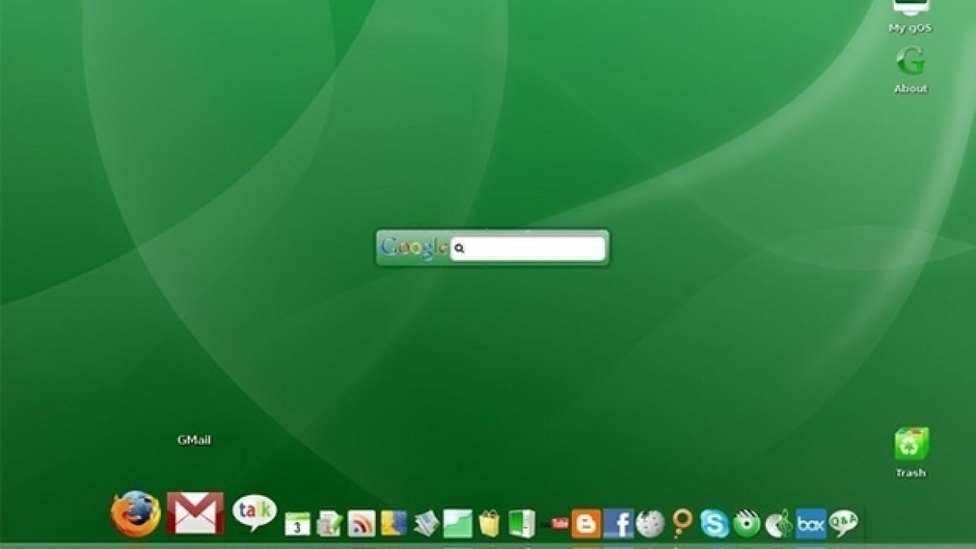
Task: Open the Wikipedia globe icon
Action: coord(651,524)
